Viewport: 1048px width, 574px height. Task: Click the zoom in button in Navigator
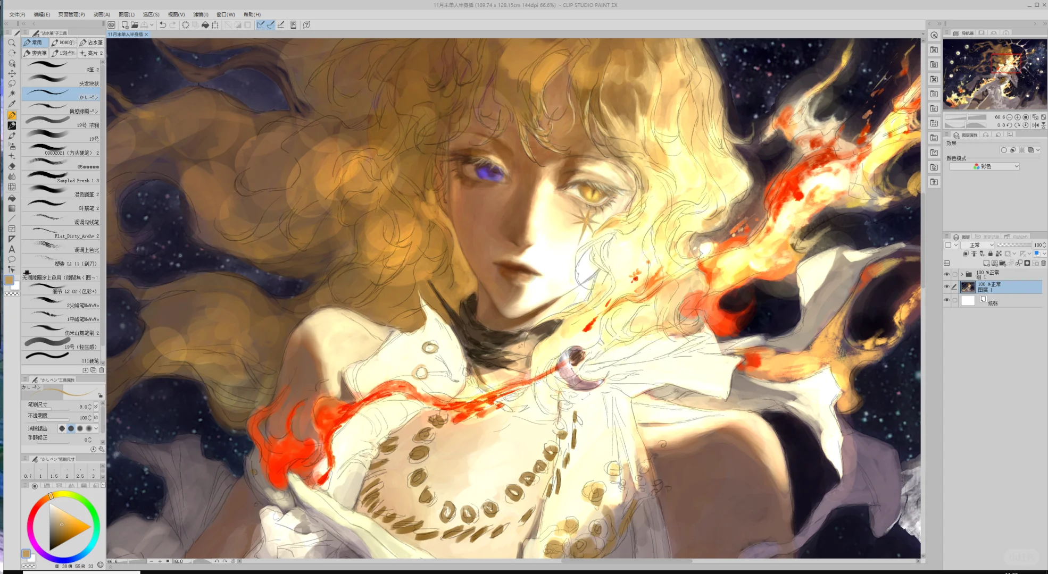coord(1018,117)
